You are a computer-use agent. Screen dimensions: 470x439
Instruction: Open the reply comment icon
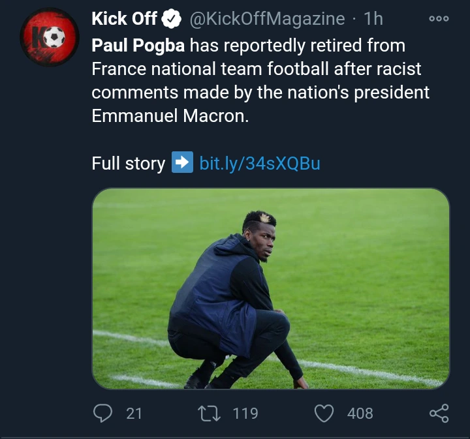point(102,413)
